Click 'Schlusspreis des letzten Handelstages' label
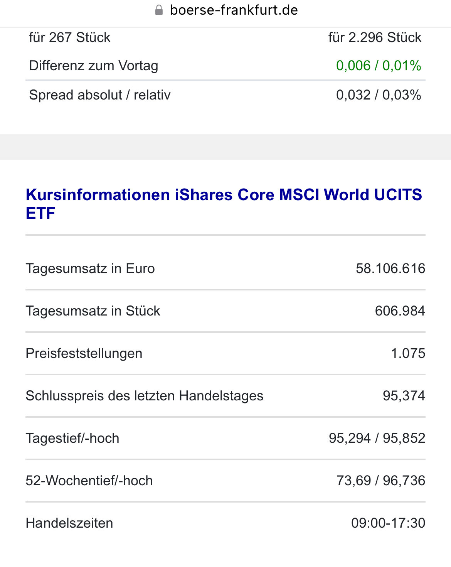 145,396
